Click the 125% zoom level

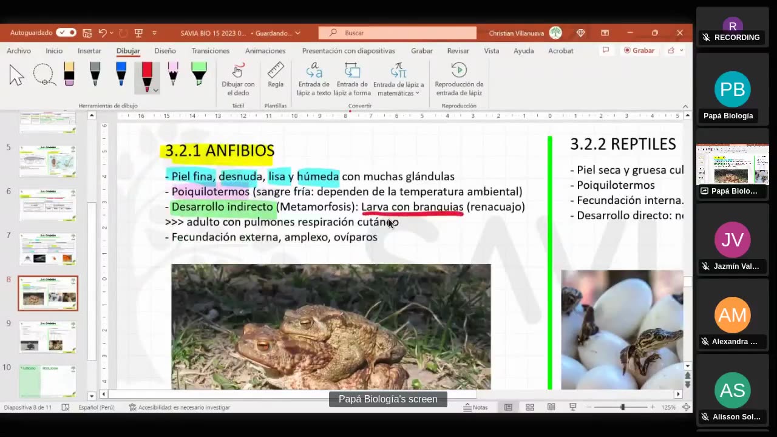[x=668, y=407]
